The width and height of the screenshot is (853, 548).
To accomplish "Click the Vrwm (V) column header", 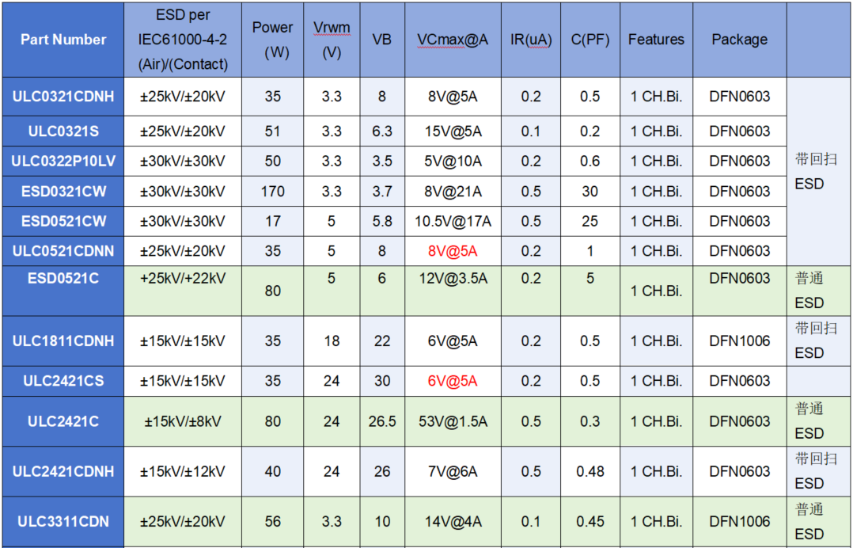I will (332, 40).
